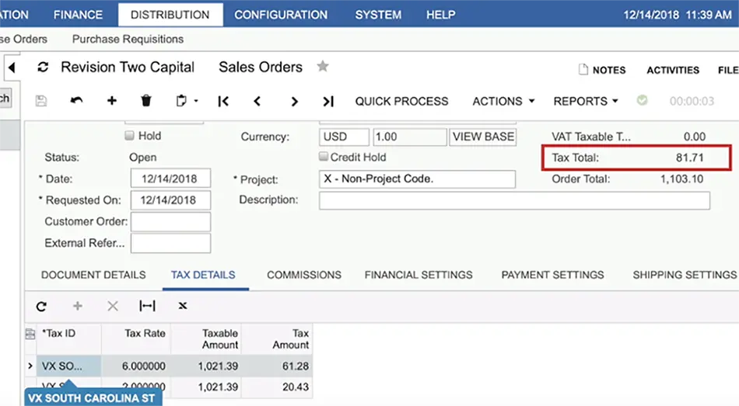Switch to the Tax Details tab

click(x=203, y=275)
